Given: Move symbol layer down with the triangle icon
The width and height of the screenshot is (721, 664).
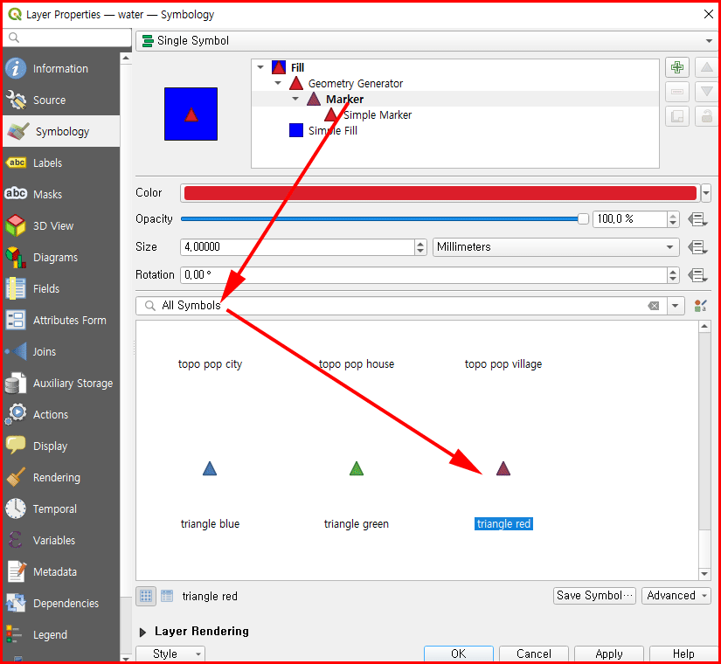Looking at the screenshot, I should click(706, 92).
